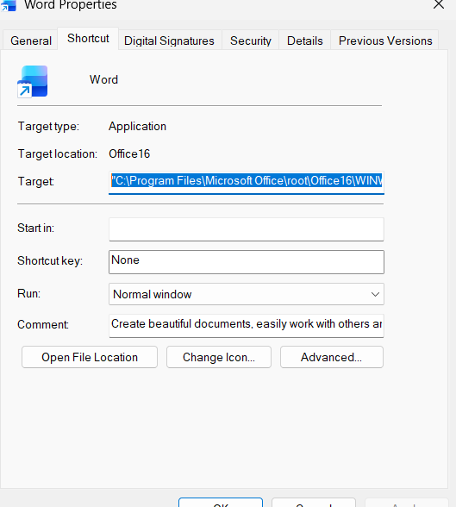
Task: Click the Shortcut key field
Action: tap(247, 262)
